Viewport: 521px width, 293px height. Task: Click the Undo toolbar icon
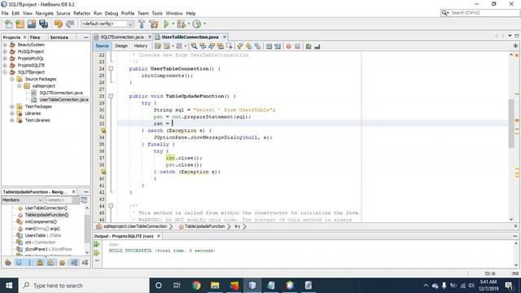pyautogui.click(x=59, y=24)
